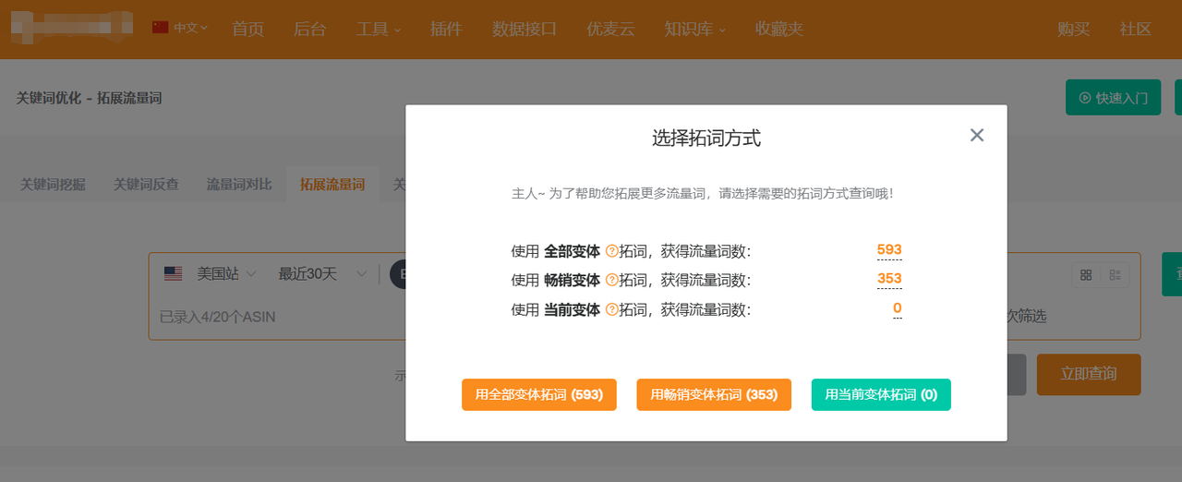Expand the 工具 menu
This screenshot has width=1182, height=482.
(379, 29)
